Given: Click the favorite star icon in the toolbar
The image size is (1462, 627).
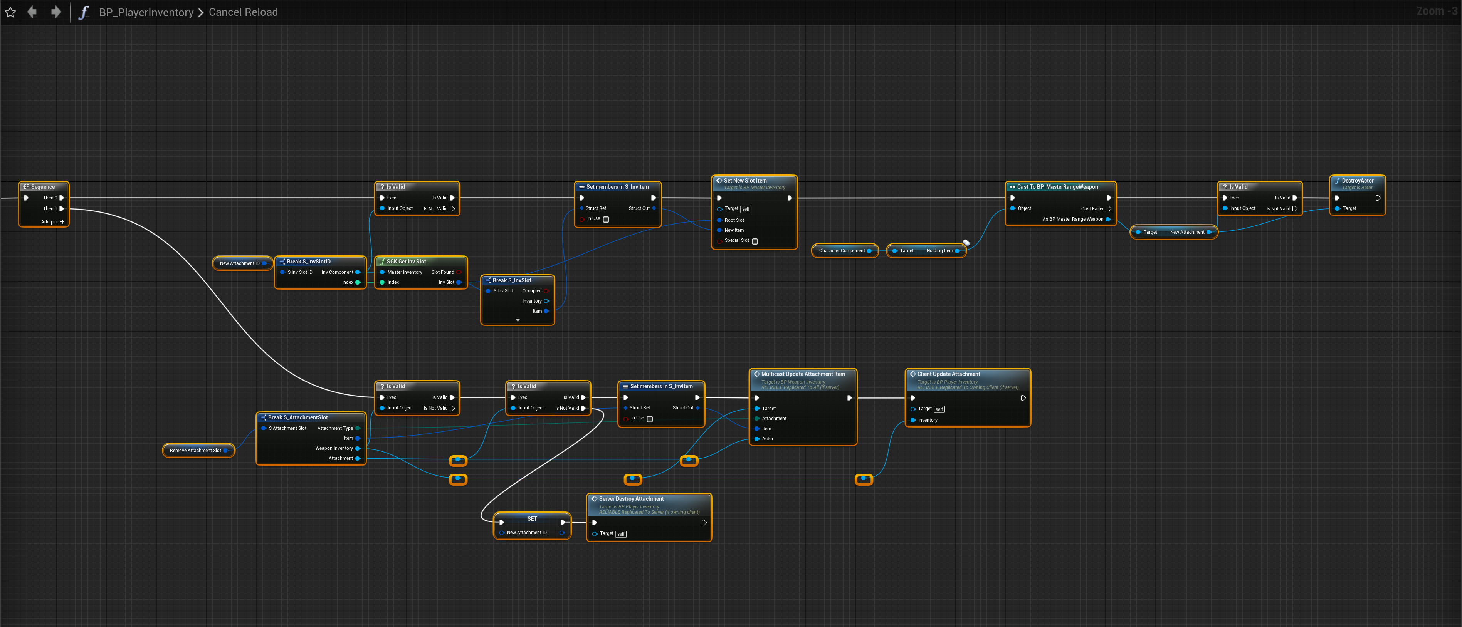Looking at the screenshot, I should coord(10,12).
